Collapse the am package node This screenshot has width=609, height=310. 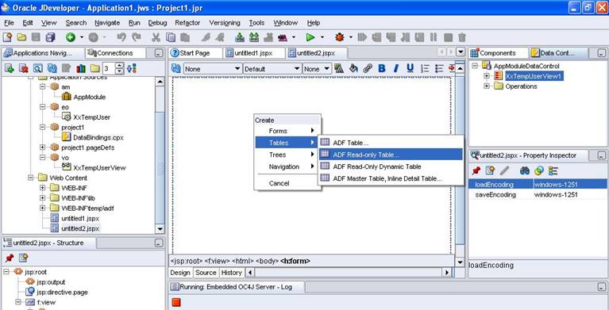pyautogui.click(x=43, y=87)
